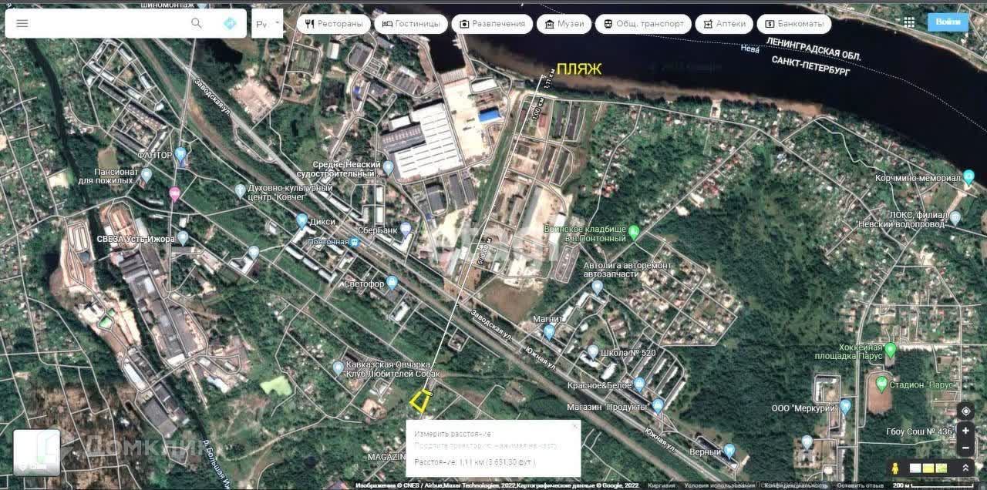
Task: Open the Школа № 520 marker
Action: [x=592, y=352]
